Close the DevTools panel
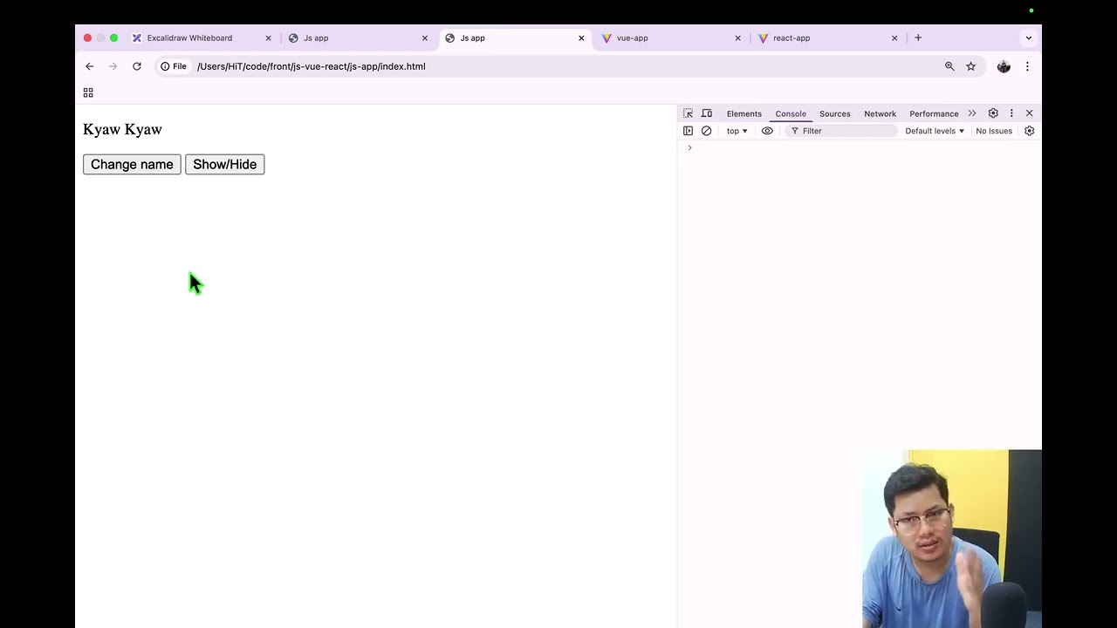Screen dimensions: 1117x628 [x=1030, y=113]
